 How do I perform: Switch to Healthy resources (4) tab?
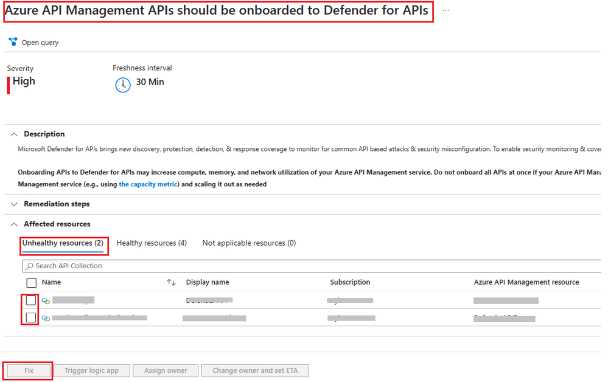152,243
